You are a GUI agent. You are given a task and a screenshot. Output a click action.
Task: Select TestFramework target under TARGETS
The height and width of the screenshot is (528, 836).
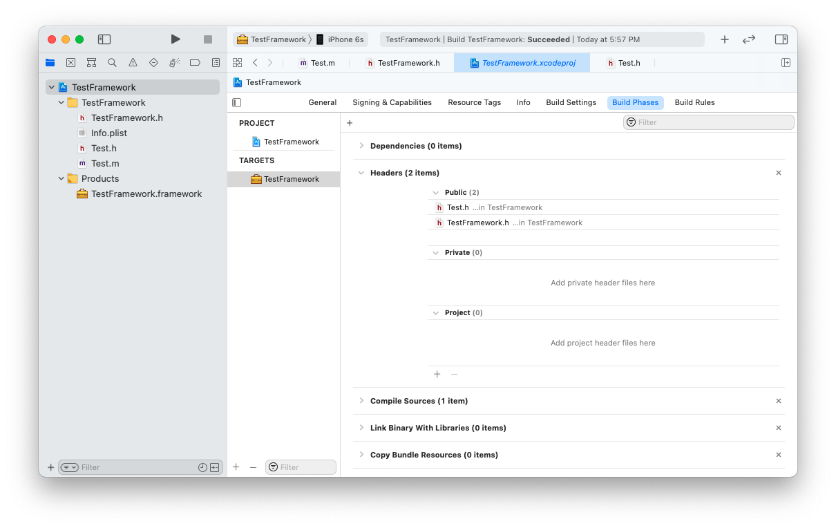click(x=284, y=179)
